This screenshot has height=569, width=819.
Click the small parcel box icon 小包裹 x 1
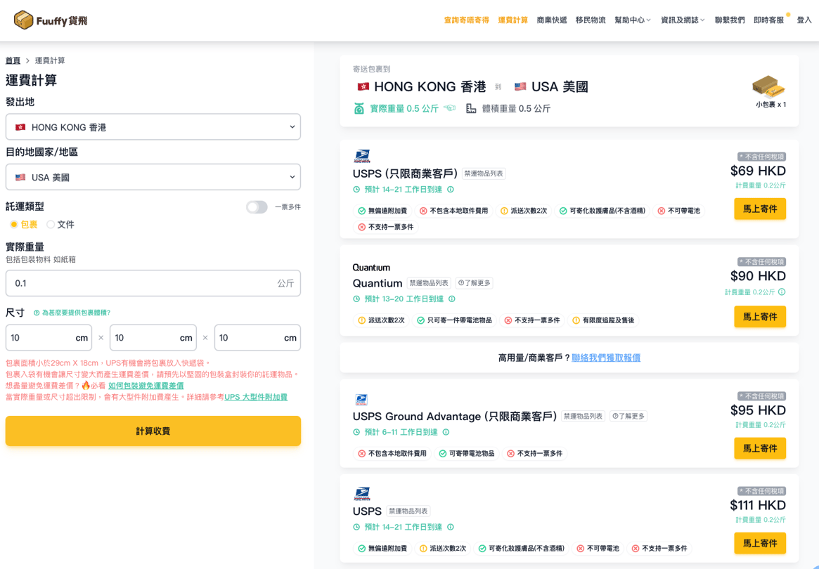(x=768, y=87)
